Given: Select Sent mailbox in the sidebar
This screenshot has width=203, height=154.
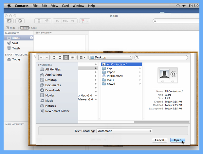Looking at the screenshot, I should coord(19,43).
